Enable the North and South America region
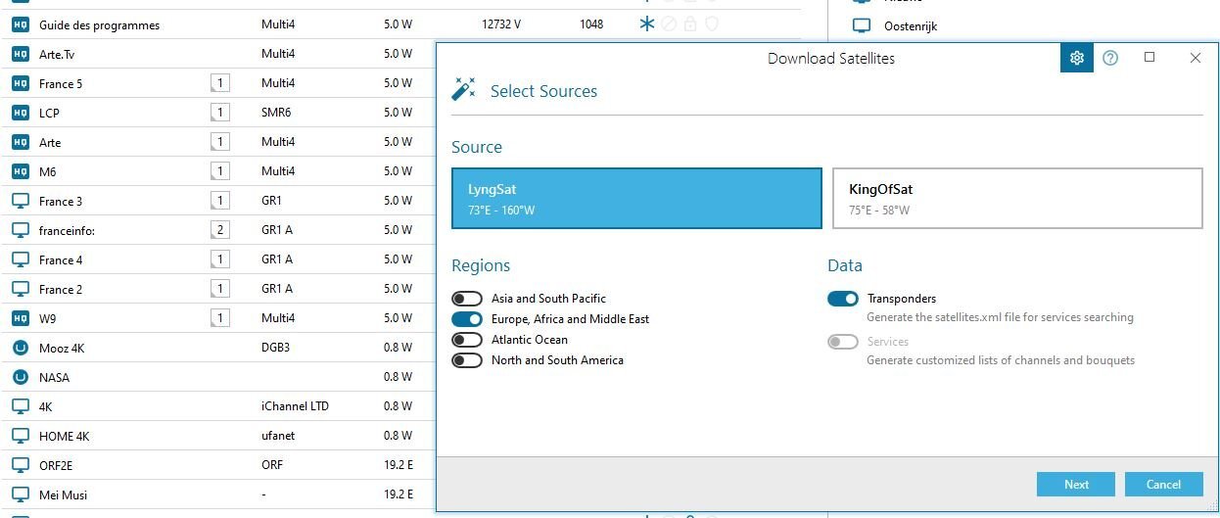 click(x=467, y=360)
